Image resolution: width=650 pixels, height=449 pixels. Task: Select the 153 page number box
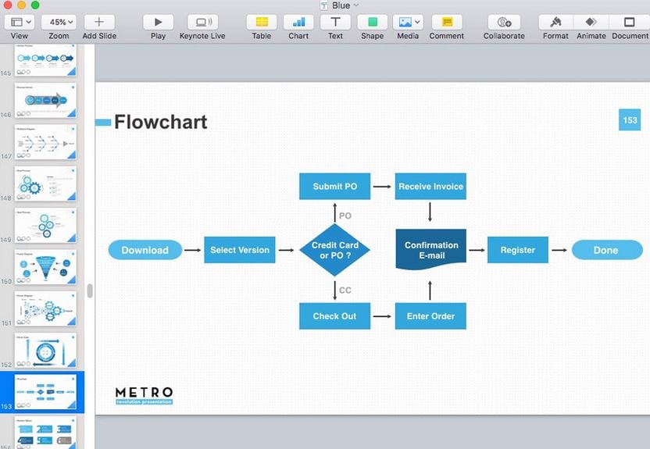(x=629, y=120)
